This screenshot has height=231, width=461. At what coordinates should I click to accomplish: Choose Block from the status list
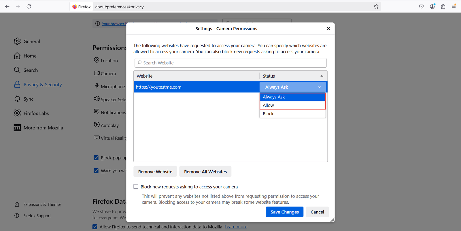point(292,114)
